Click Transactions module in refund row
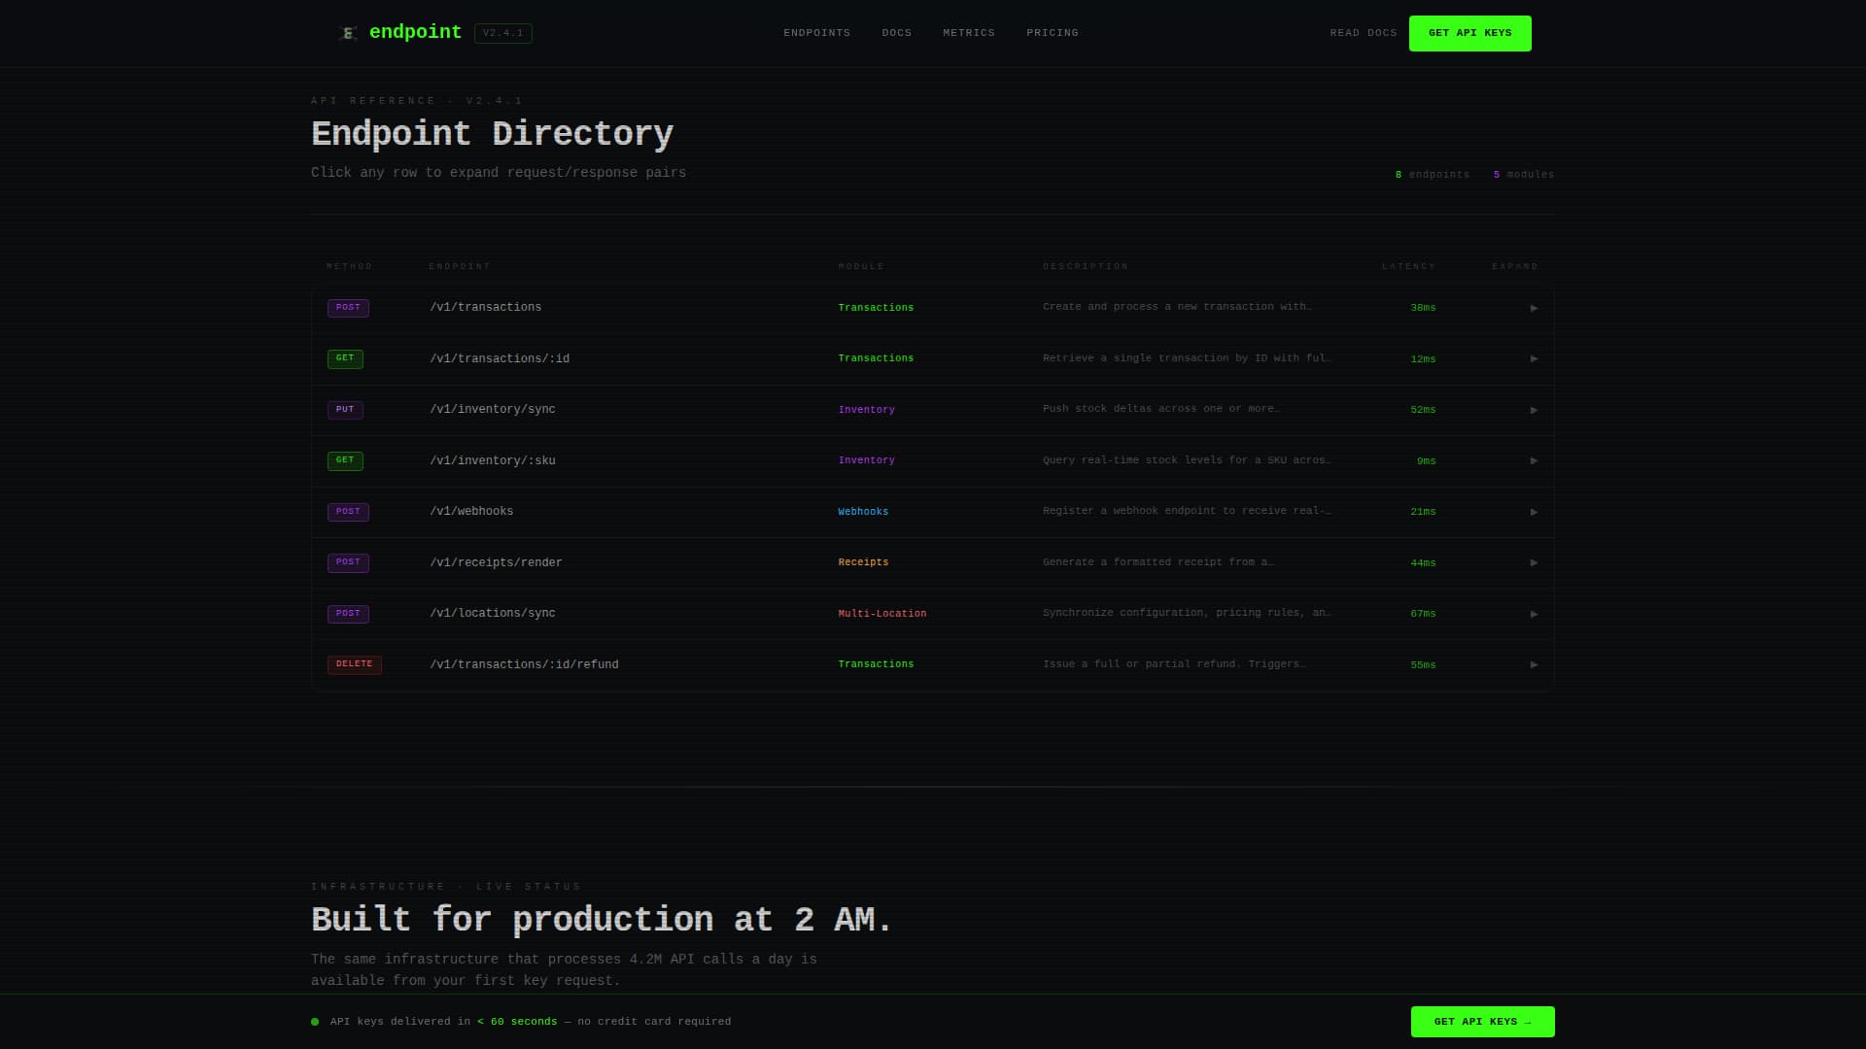This screenshot has height=1049, width=1866. 876,664
